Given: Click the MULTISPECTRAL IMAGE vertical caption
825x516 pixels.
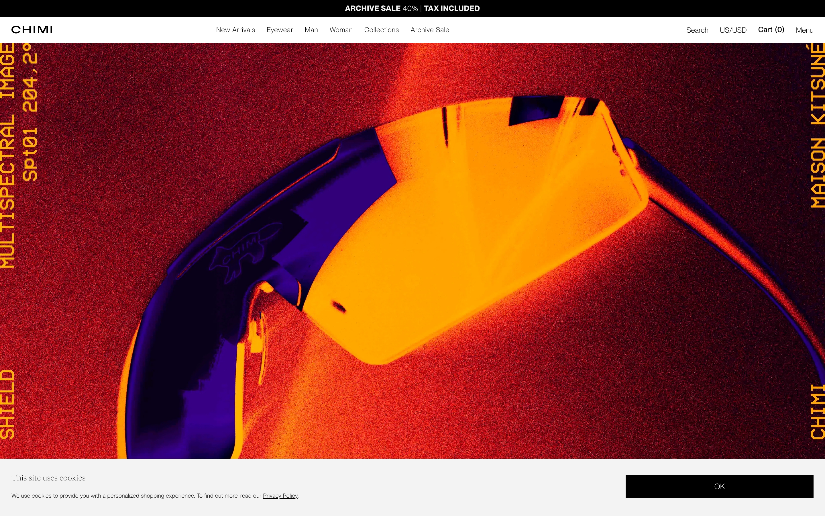Looking at the screenshot, I should (7, 155).
